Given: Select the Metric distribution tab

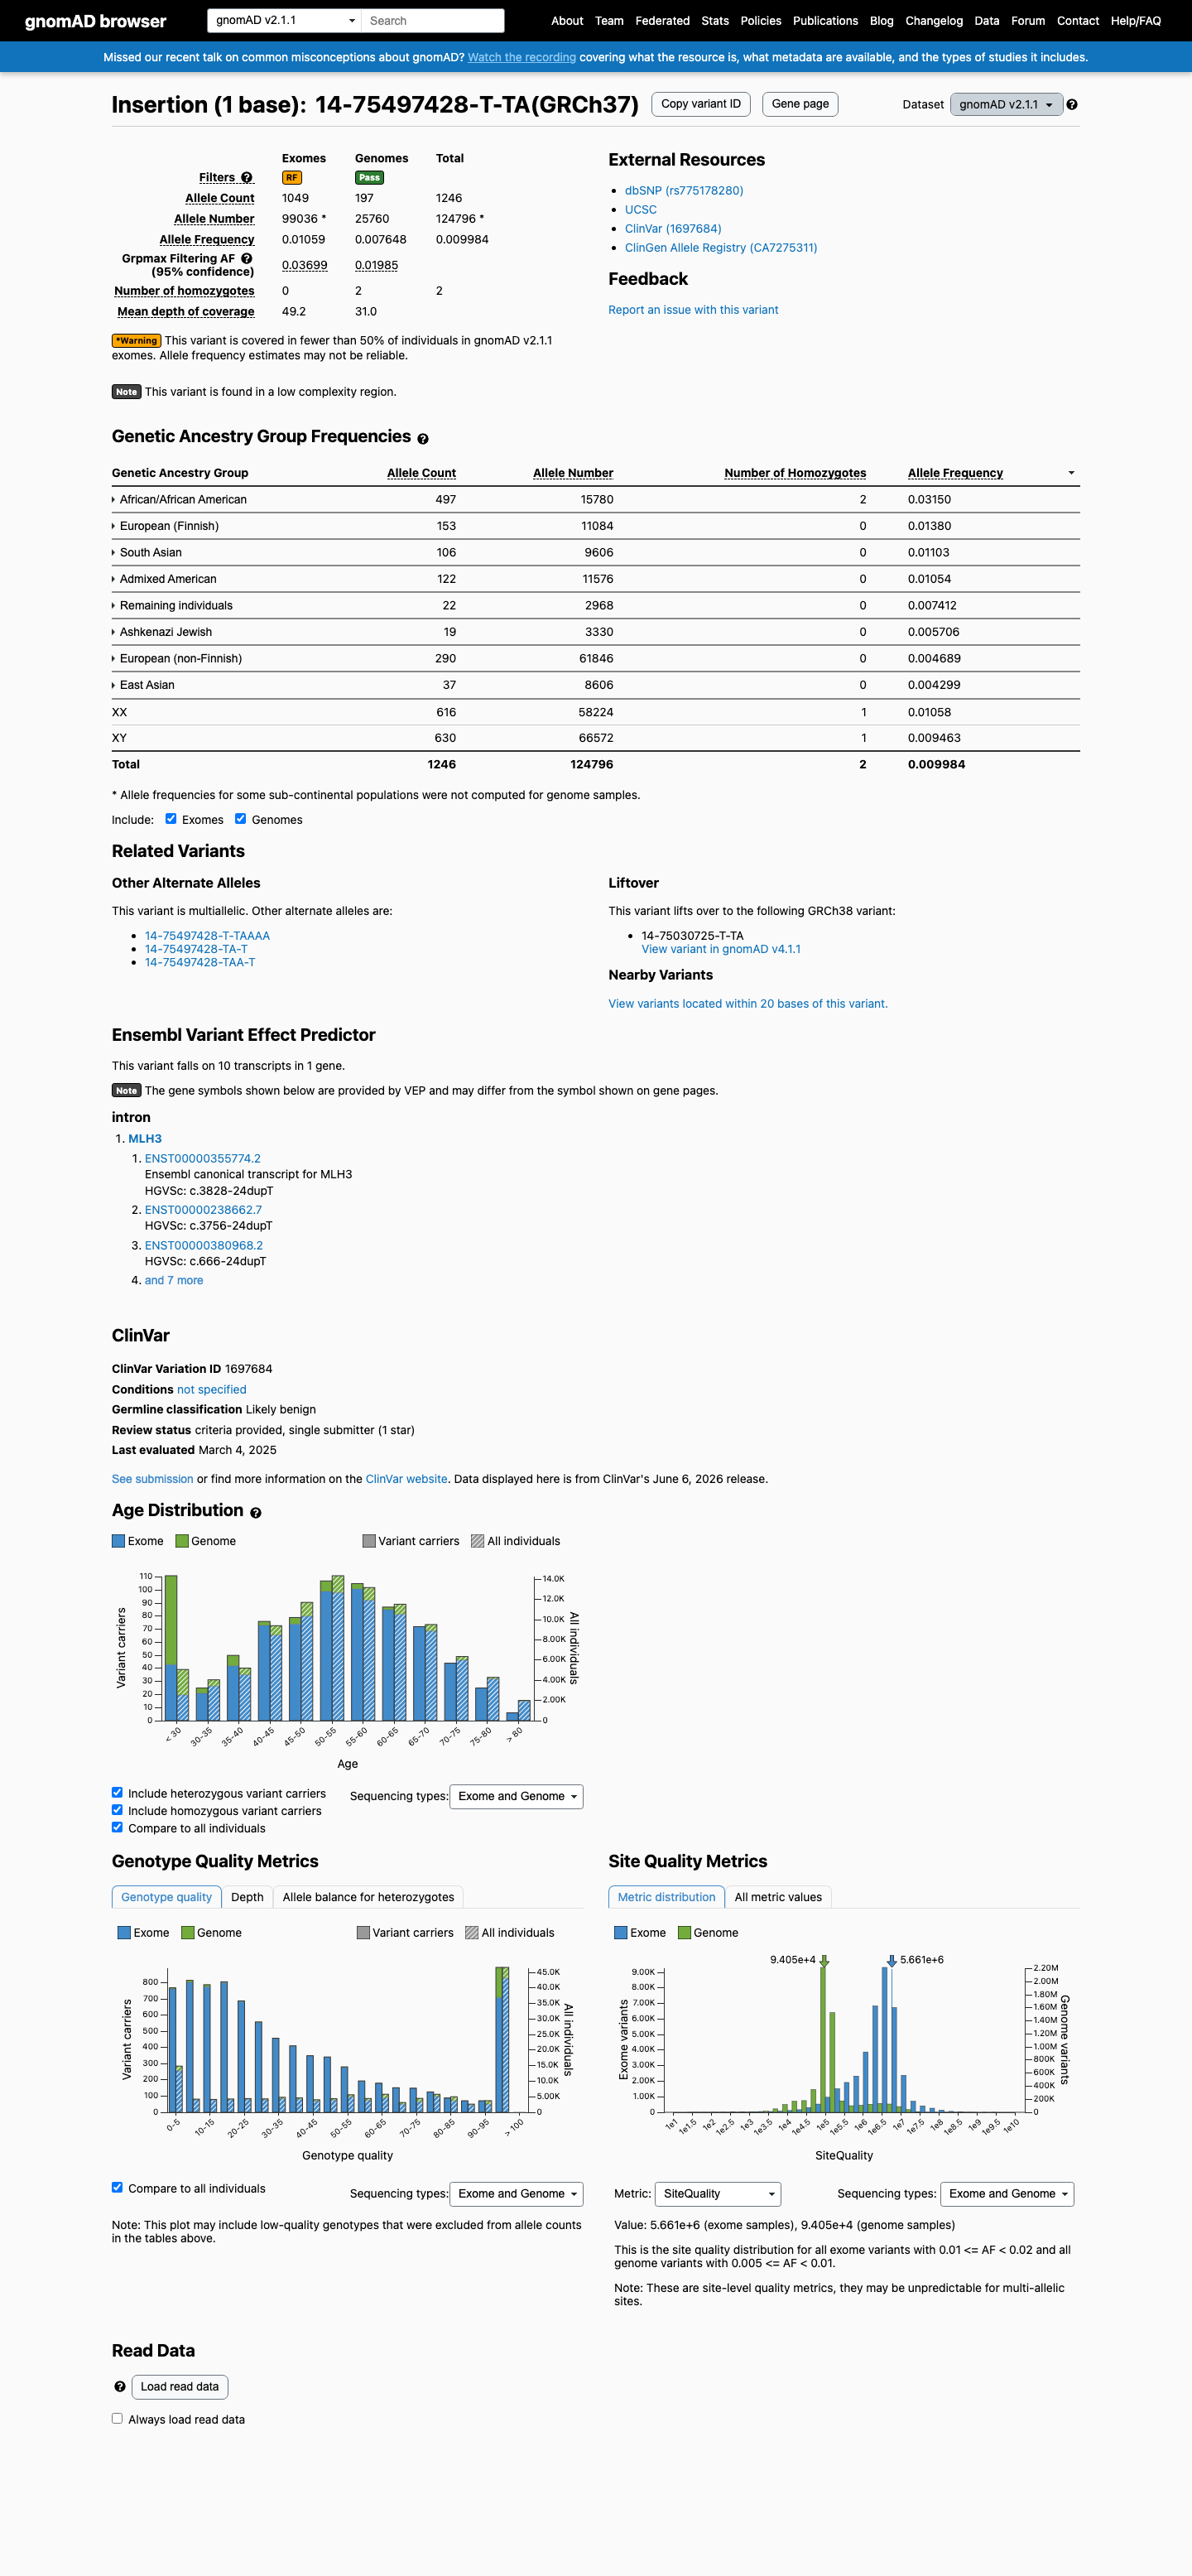Looking at the screenshot, I should pos(666,1897).
